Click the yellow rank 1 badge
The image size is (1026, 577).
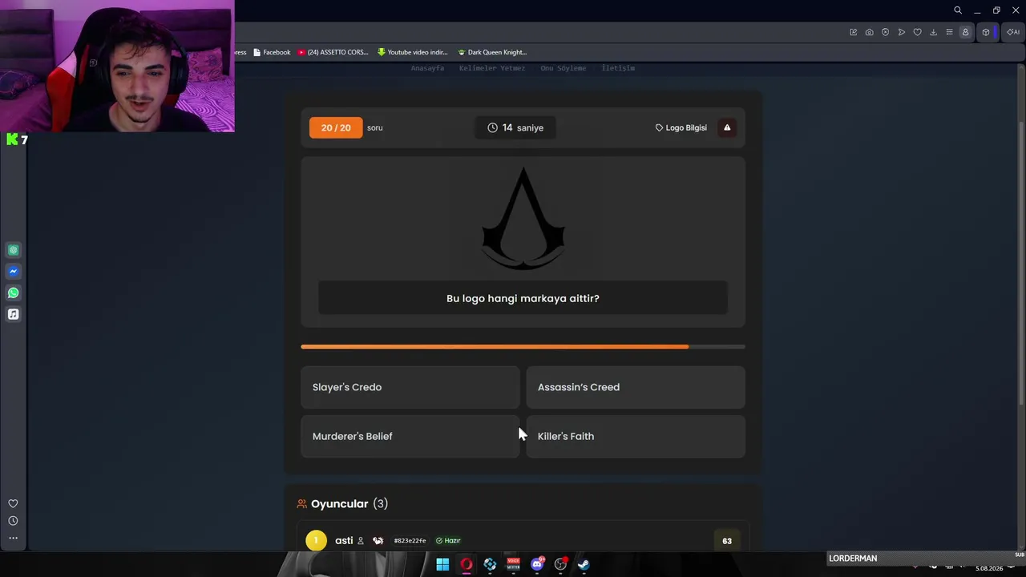(x=316, y=540)
